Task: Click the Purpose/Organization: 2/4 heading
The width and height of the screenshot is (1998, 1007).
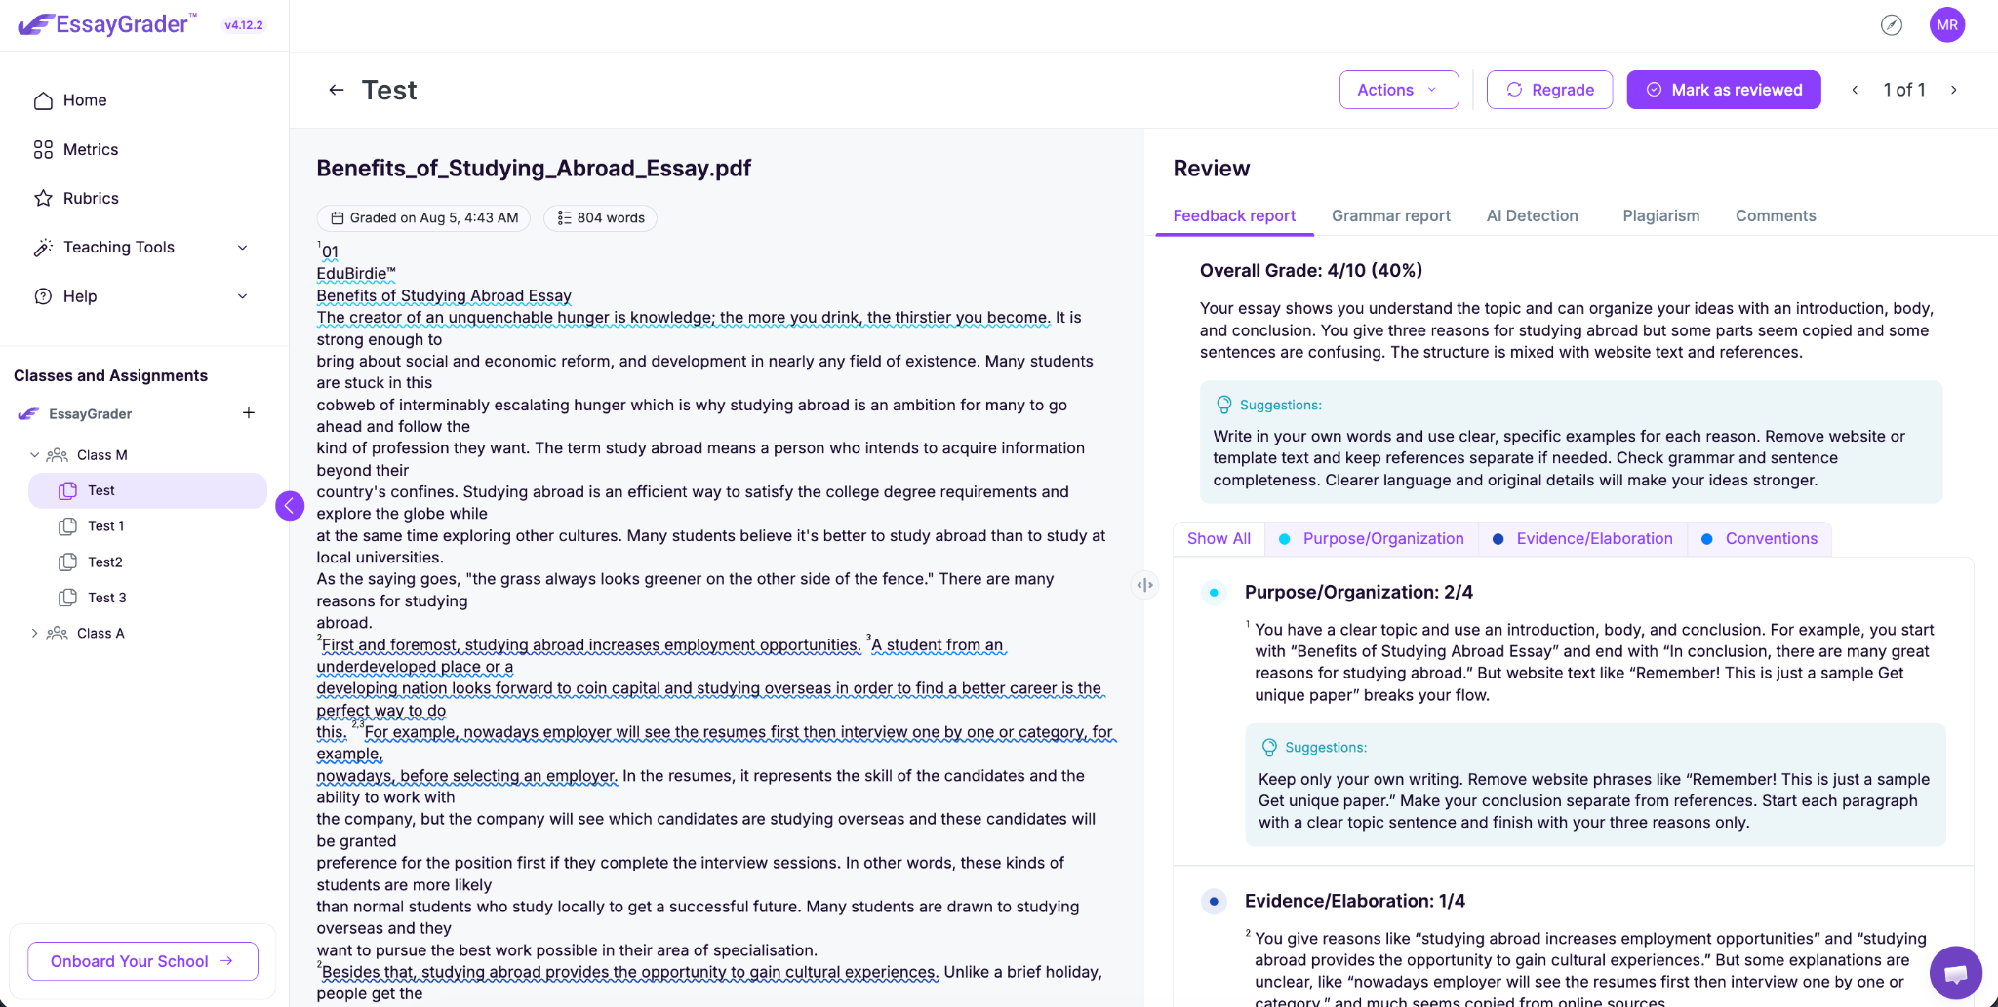Action: (1358, 592)
